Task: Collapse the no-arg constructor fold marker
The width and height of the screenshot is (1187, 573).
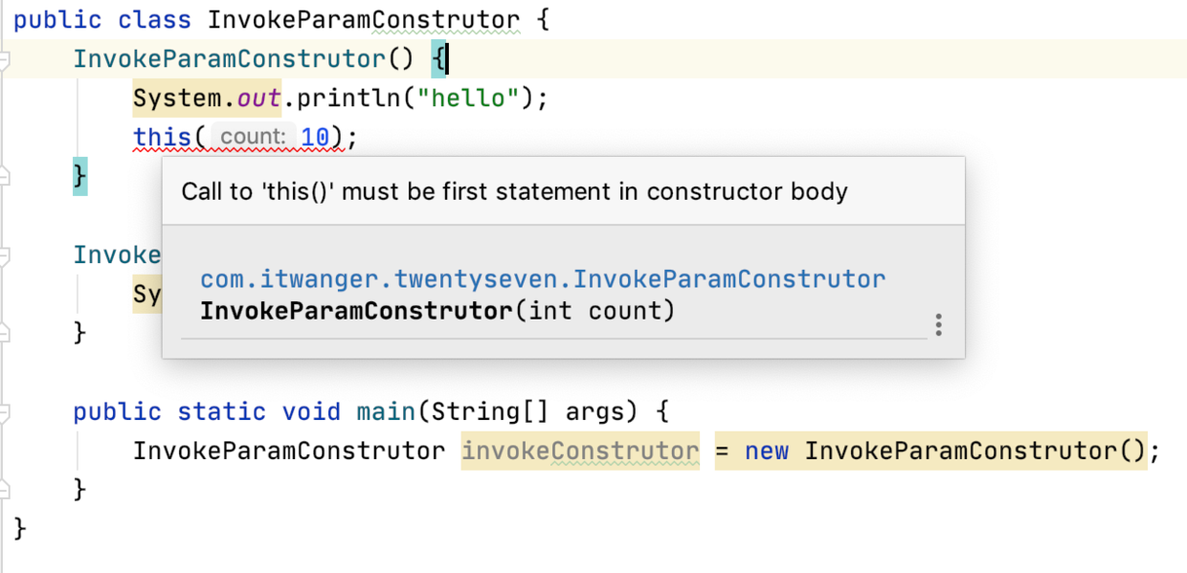Action: 6,60
